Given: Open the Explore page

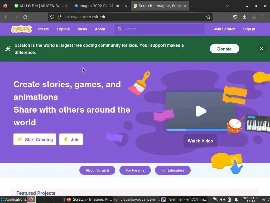Looking at the screenshot, I should click(63, 29).
